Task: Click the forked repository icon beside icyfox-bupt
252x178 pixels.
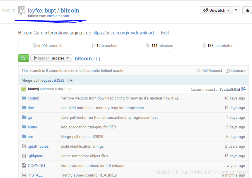Action: (22, 11)
